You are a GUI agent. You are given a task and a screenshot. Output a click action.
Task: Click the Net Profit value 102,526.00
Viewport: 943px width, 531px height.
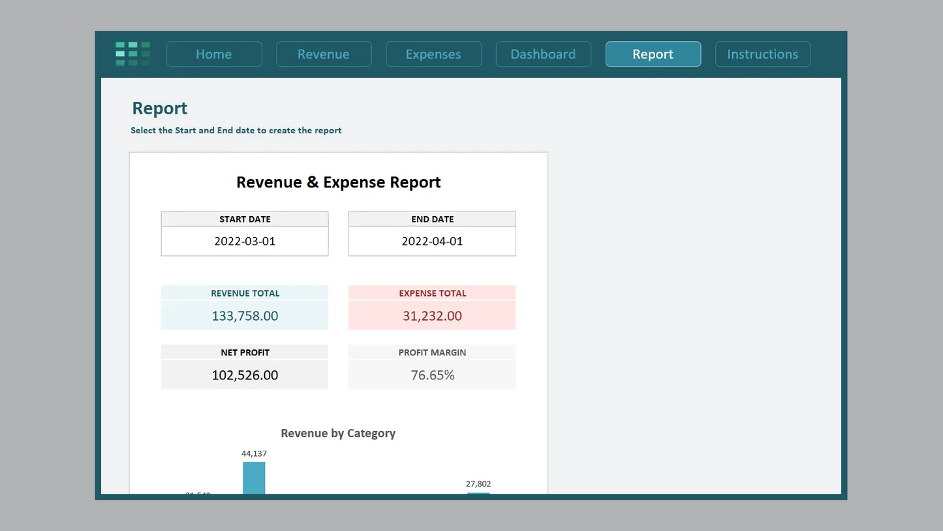coord(245,375)
